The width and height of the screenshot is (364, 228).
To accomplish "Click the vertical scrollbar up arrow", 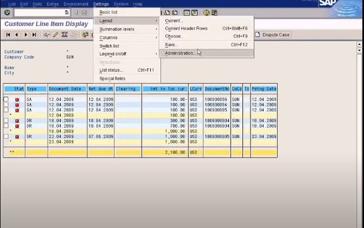I will pyautogui.click(x=359, y=44).
